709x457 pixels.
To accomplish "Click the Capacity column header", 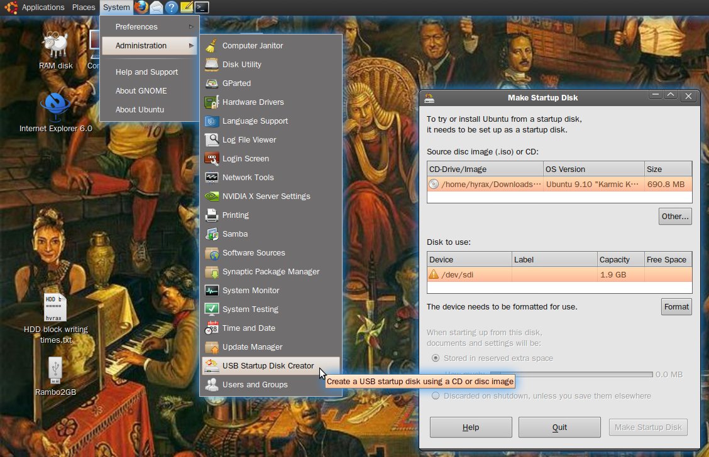I will [620, 260].
